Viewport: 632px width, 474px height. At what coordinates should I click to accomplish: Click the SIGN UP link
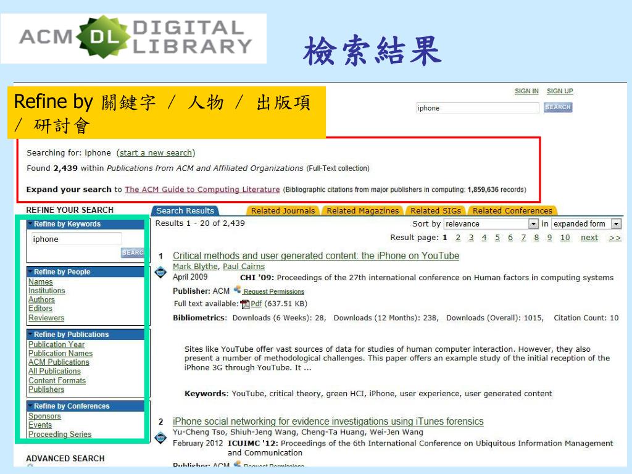(x=560, y=91)
